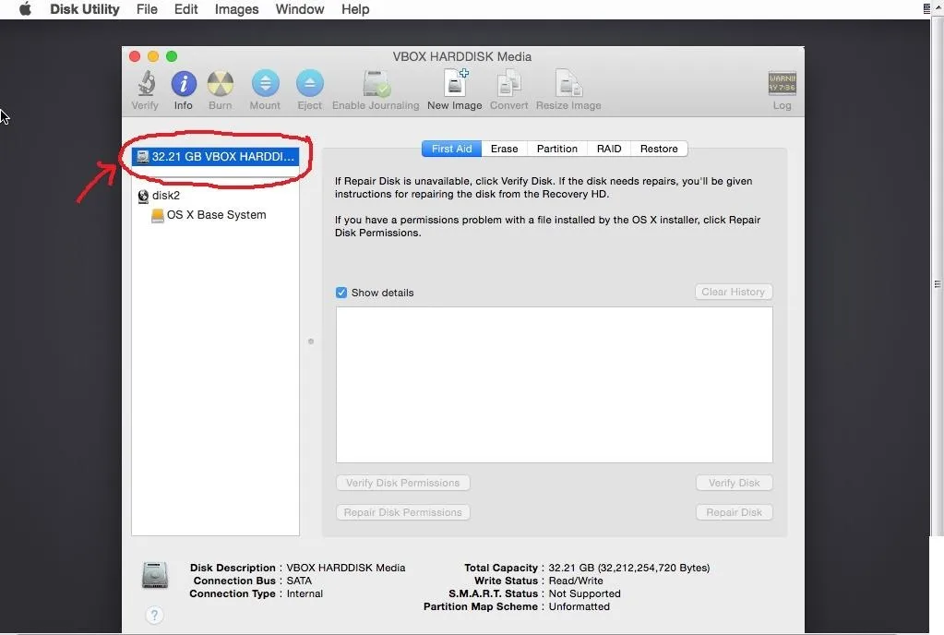The height and width of the screenshot is (635, 944).
Task: Click the Burn toolbar icon
Action: [x=221, y=84]
